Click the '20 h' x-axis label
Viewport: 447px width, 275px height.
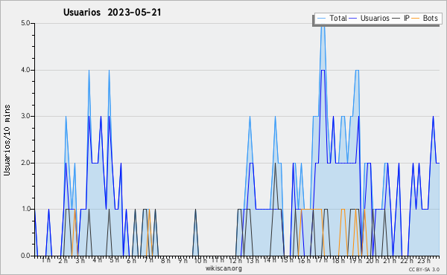(372, 261)
